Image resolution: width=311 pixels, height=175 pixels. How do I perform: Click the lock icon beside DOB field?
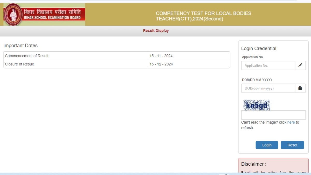click(x=300, y=88)
